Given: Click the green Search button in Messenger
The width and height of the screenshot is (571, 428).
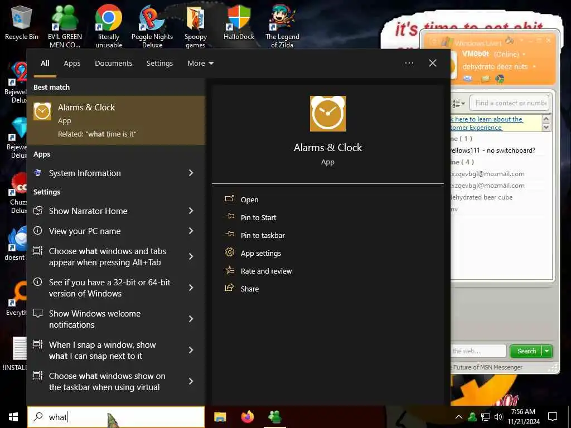Looking at the screenshot, I should 526,351.
